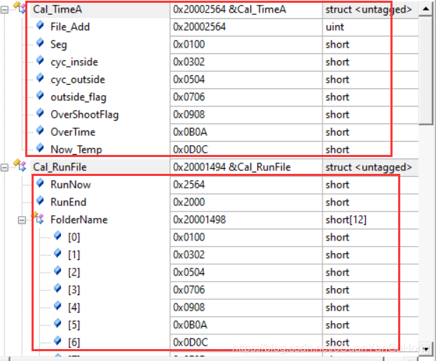Select the File_Add member row
This screenshot has height=361, width=436.
pyautogui.click(x=224, y=27)
